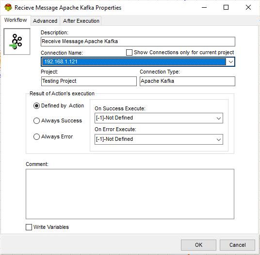
Task: Enable Show Connections only for current project
Action: 129,53
